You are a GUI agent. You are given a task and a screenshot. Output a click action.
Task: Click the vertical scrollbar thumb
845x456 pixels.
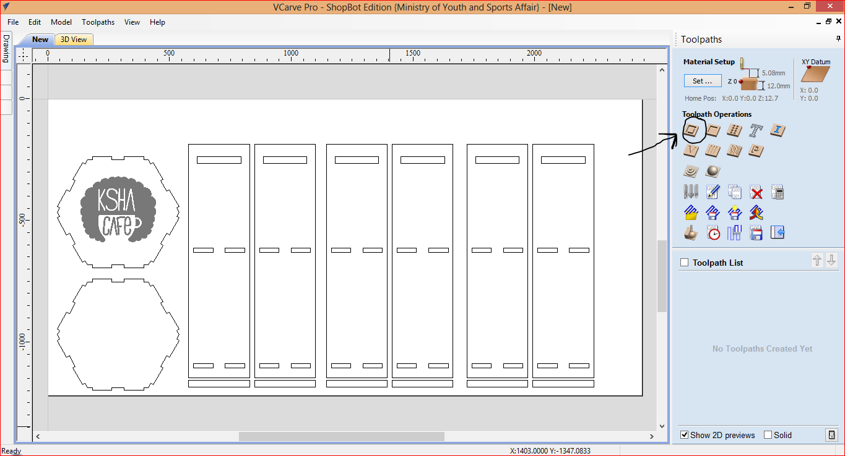(x=662, y=276)
